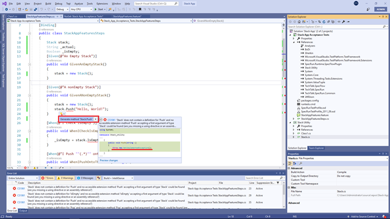Open the Build menu
This screenshot has height=219, width=390.
pyautogui.click(x=48, y=4)
